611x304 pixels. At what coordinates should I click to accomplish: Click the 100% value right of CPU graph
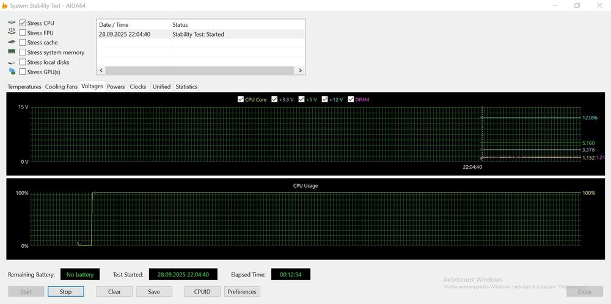589,193
